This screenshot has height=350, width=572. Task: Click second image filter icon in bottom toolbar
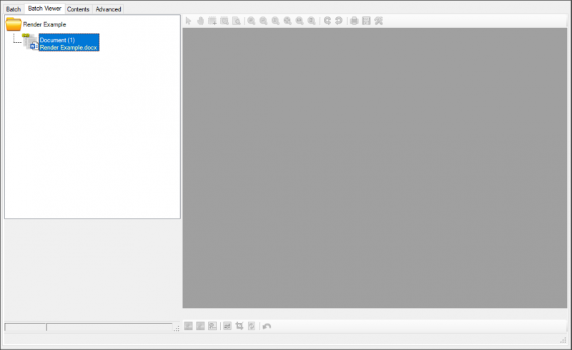pyautogui.click(x=200, y=326)
